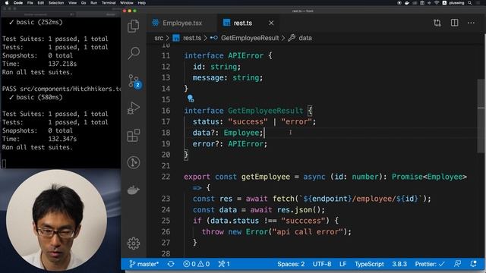Open the Explorer view in activity bar
Viewport: 486px width, 273px height.
click(134, 26)
